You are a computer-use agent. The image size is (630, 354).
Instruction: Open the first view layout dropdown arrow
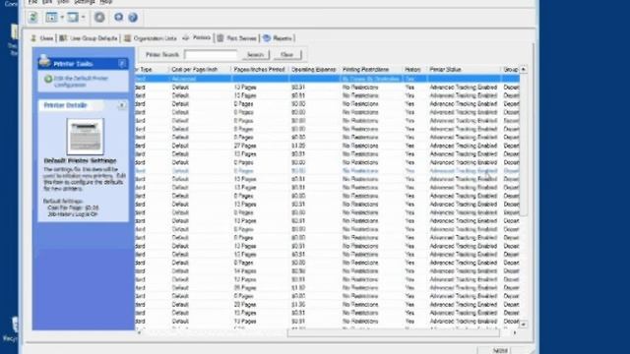point(62,18)
